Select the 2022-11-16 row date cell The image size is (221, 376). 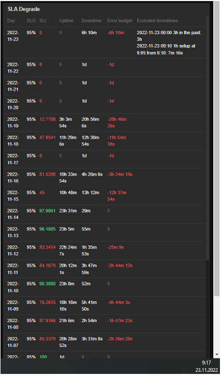point(13,178)
